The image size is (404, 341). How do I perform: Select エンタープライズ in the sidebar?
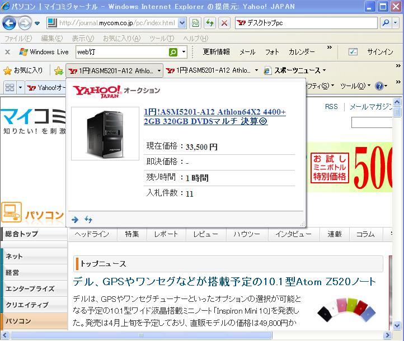click(34, 289)
